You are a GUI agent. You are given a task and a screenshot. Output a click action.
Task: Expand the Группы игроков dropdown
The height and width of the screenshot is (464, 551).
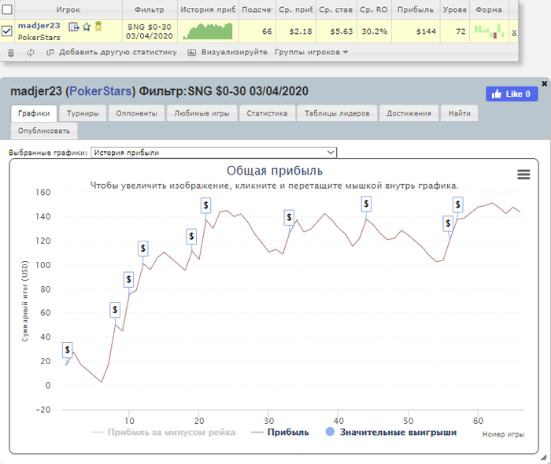click(x=312, y=52)
